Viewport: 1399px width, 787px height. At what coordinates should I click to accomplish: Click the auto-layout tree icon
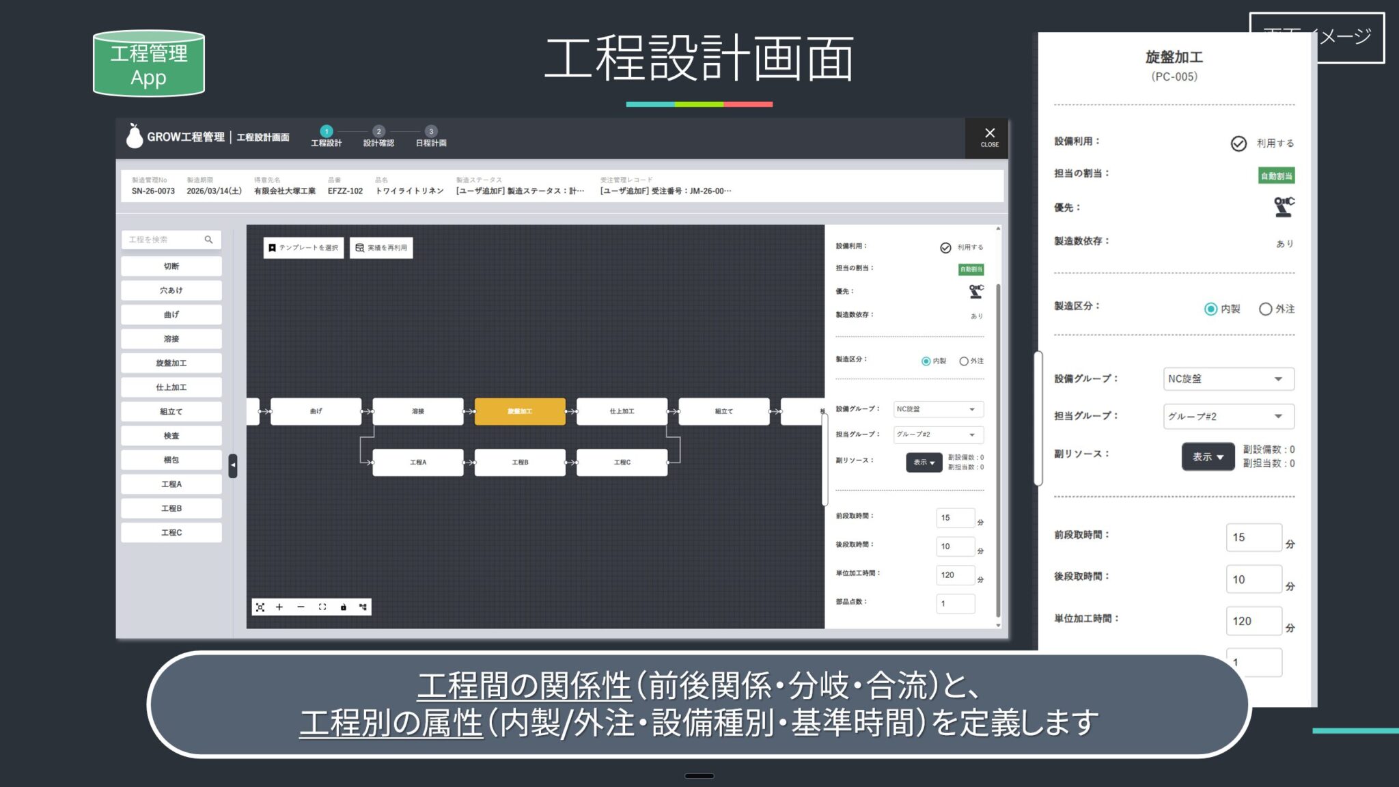[x=363, y=607]
